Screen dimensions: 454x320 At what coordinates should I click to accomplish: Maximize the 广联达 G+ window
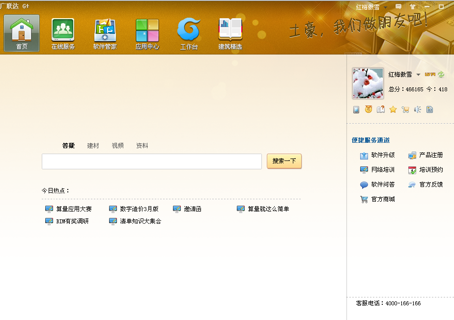[441, 6]
